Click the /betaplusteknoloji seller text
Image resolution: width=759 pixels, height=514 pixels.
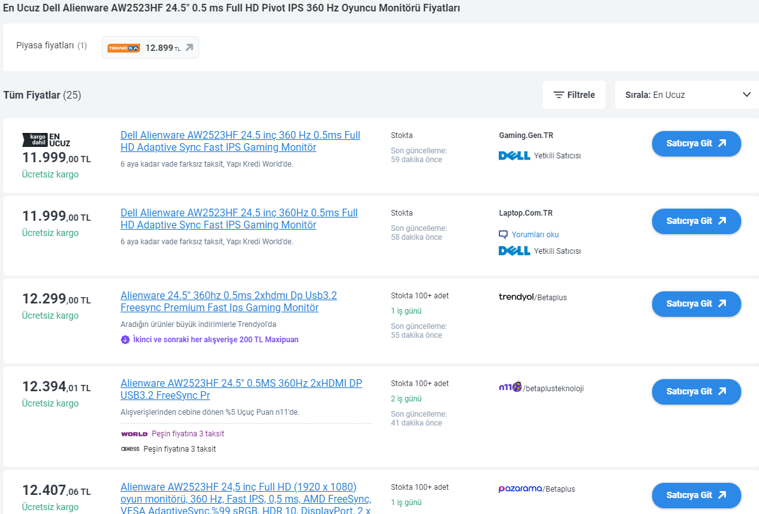[554, 389]
